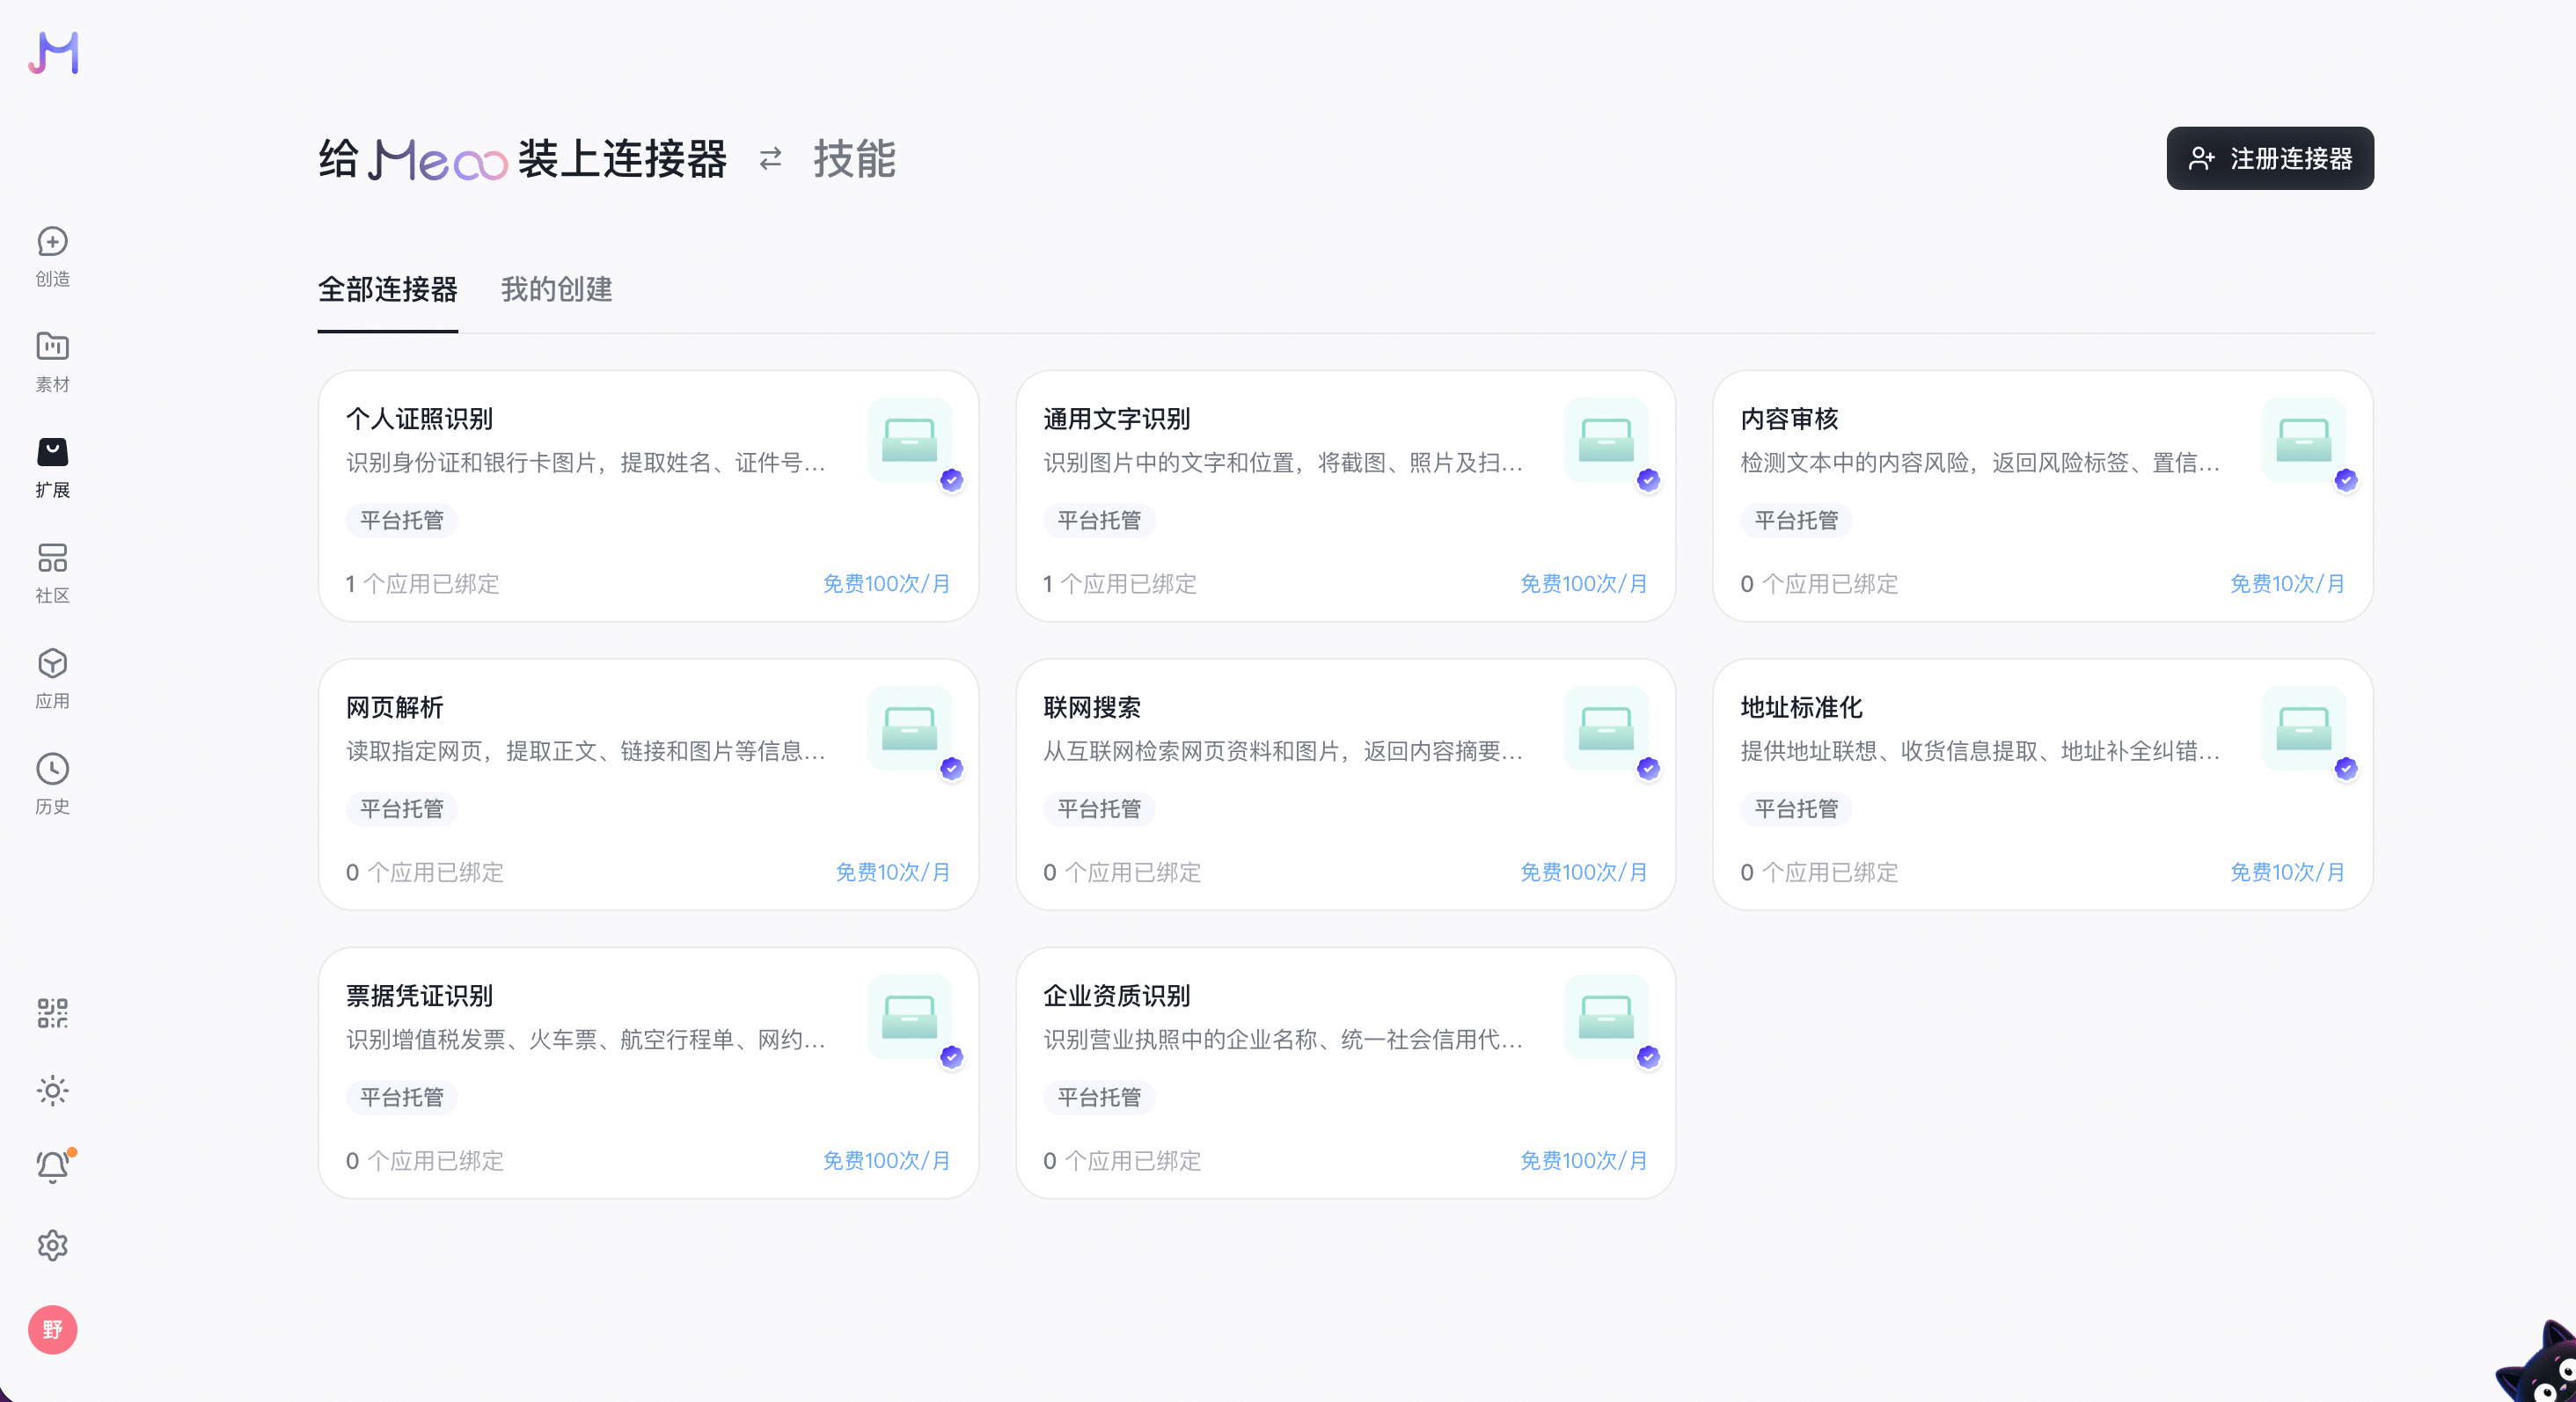The width and height of the screenshot is (2576, 1402).
Task: Click the 企业资质识别 connector icon
Action: 1607,1017
